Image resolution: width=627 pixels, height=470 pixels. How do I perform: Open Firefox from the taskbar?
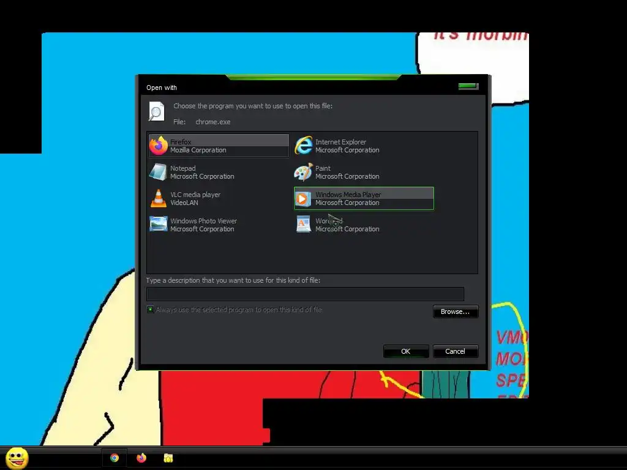(141, 458)
